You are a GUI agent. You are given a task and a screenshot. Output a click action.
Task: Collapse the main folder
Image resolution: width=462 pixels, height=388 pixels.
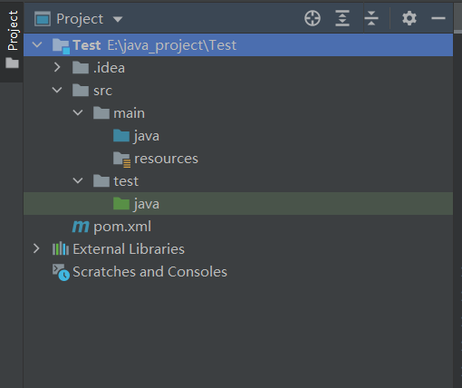point(78,112)
